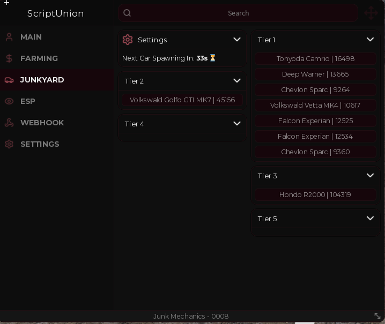Click the search magnifier icon
The image size is (385, 324).
(x=127, y=13)
